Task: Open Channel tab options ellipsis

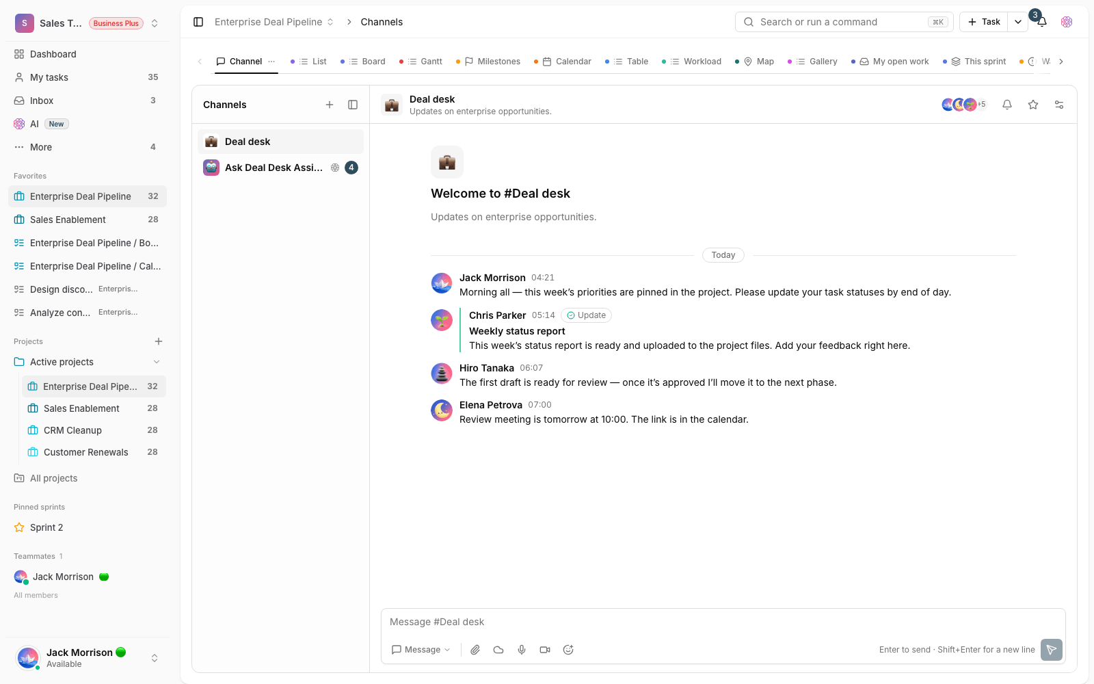Action: 271,62
